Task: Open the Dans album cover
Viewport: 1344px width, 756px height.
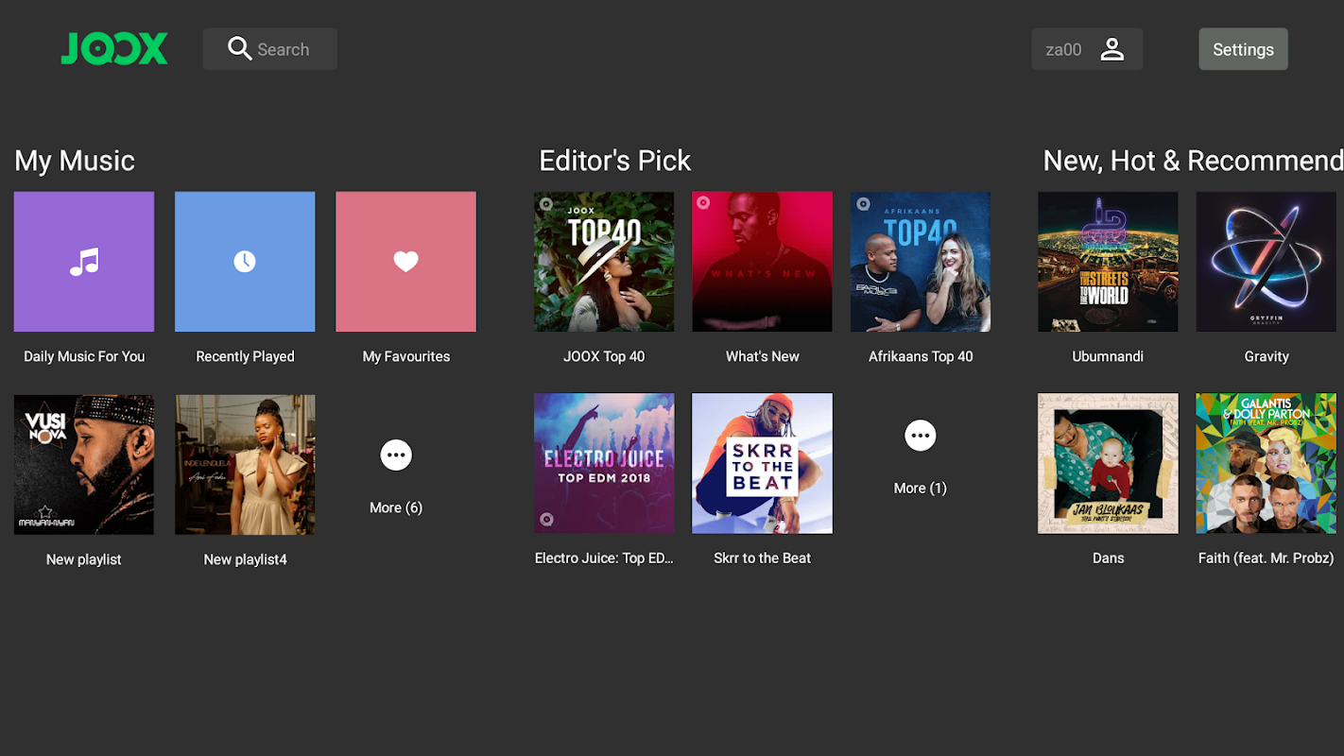Action: point(1108,463)
